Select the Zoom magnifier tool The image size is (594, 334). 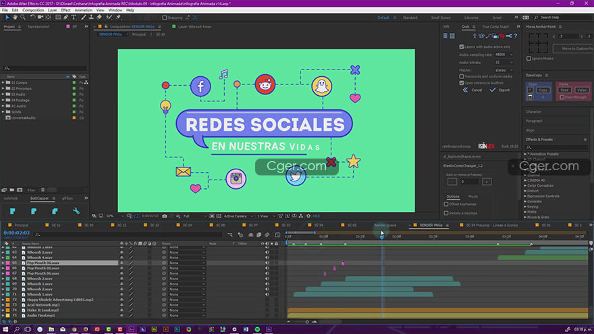pyautogui.click(x=23, y=18)
